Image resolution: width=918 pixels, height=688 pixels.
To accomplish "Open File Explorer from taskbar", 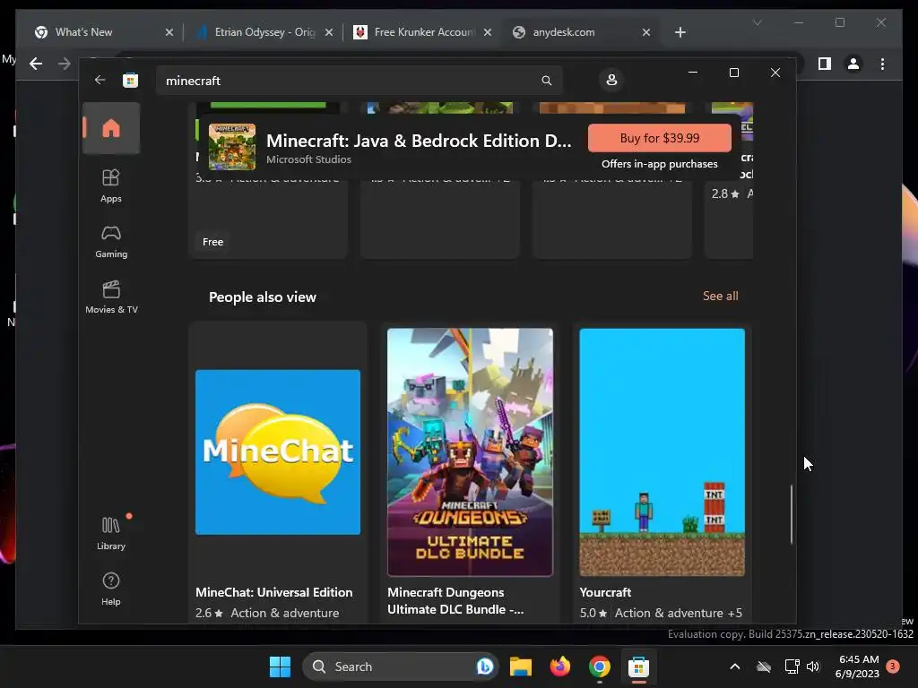I will 521,666.
